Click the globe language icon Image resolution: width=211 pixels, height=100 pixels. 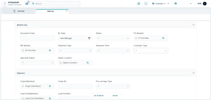(153, 4)
